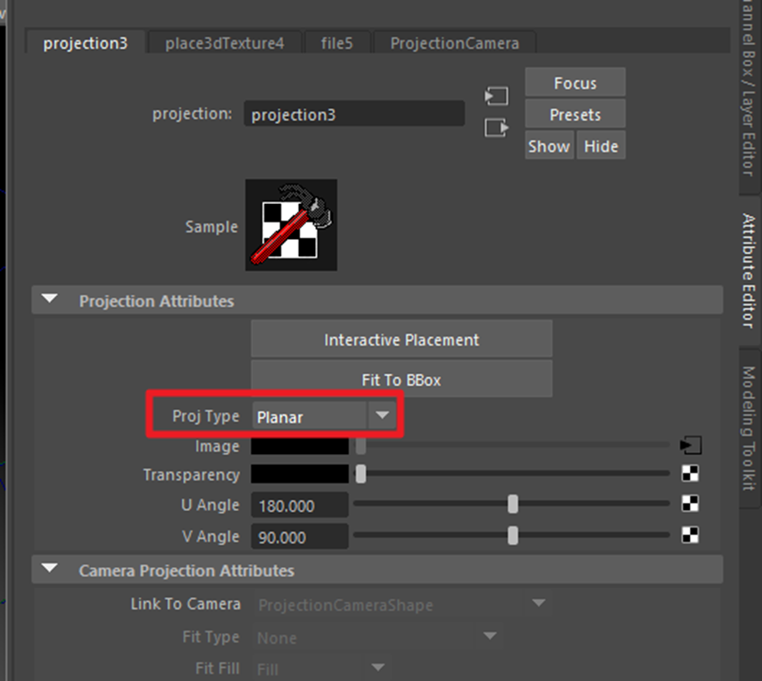Image resolution: width=762 pixels, height=681 pixels.
Task: Open the Proj Type dropdown
Action: point(324,416)
